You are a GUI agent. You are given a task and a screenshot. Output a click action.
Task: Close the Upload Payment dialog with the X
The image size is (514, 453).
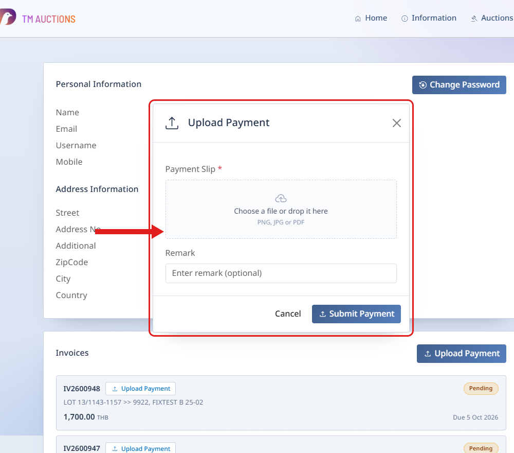pyautogui.click(x=397, y=123)
